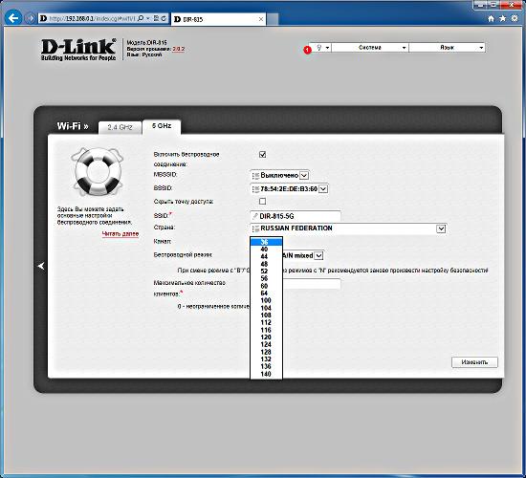
Task: Toggle compatibility view icon in address bar
Action: 156,18
